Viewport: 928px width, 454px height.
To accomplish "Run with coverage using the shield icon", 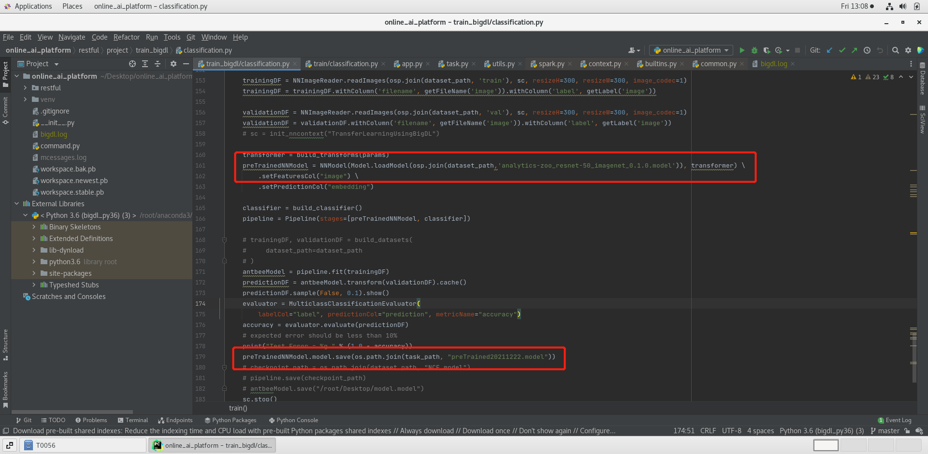I will point(767,50).
